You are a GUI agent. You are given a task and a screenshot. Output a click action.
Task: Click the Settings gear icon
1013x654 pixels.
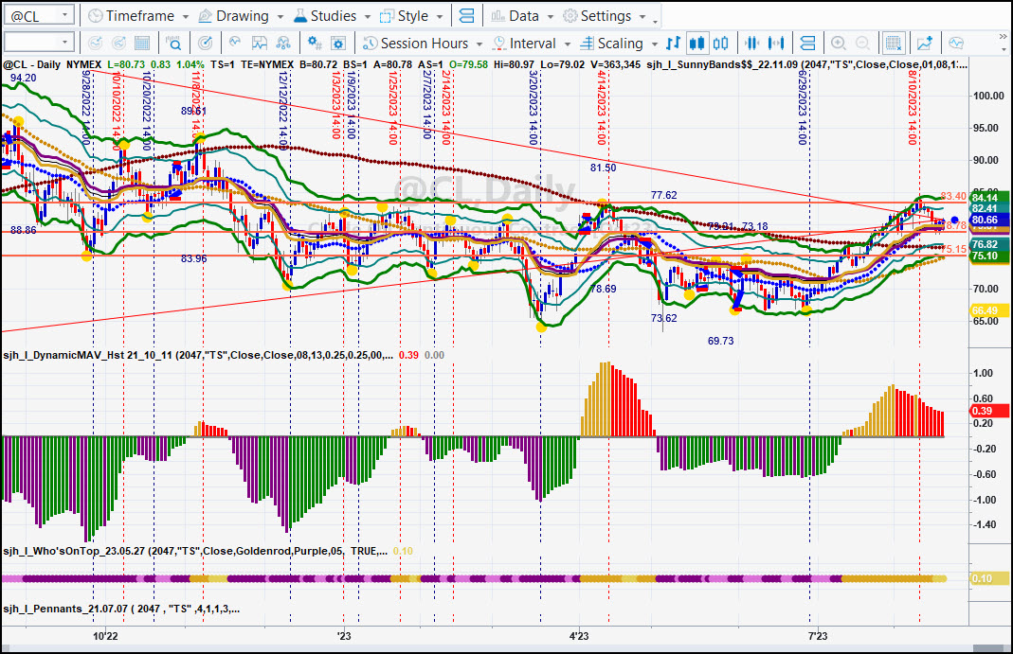click(570, 15)
